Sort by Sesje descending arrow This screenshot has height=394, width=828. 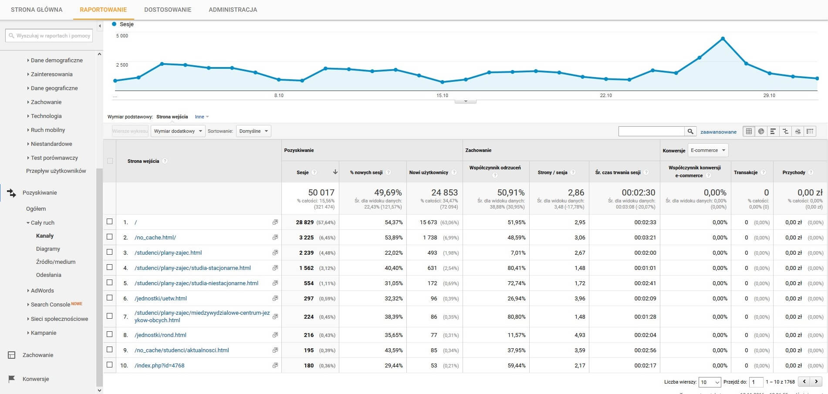[335, 172]
